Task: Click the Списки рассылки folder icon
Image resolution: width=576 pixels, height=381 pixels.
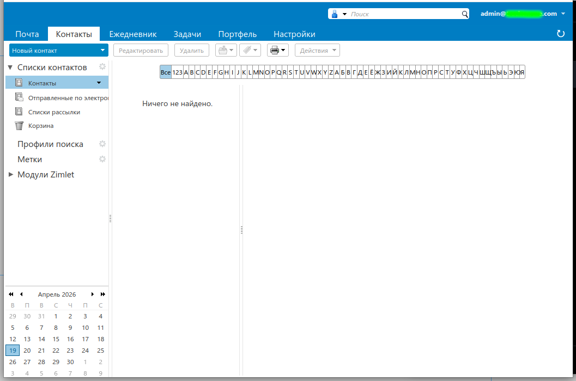Action: click(19, 111)
